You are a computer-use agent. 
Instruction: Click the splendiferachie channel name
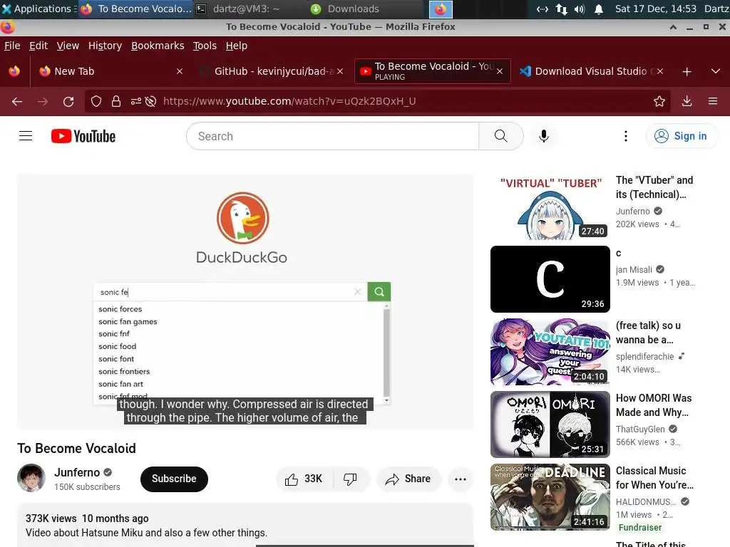pyautogui.click(x=644, y=357)
